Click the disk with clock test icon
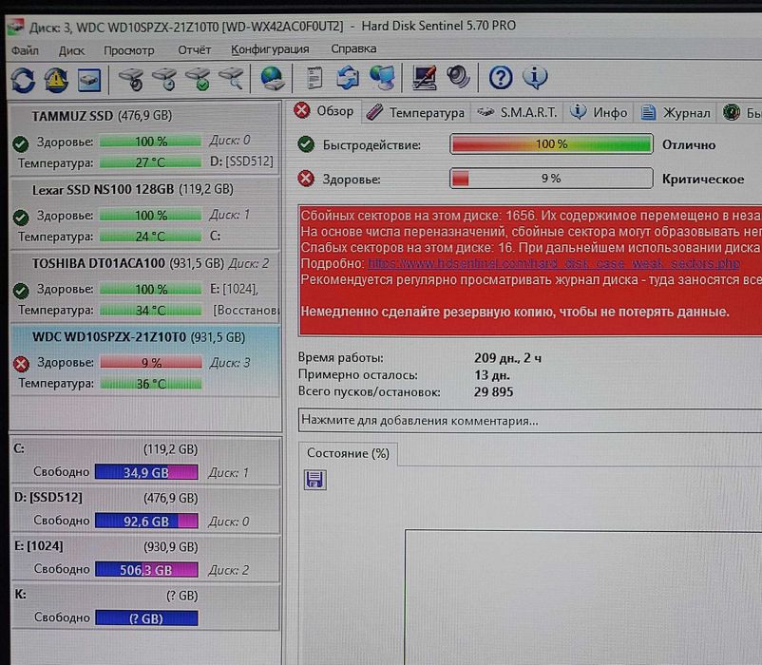 point(164,79)
